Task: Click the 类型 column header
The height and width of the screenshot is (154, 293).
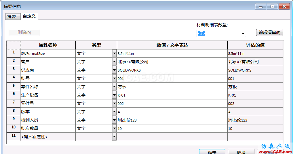Action: (96, 45)
